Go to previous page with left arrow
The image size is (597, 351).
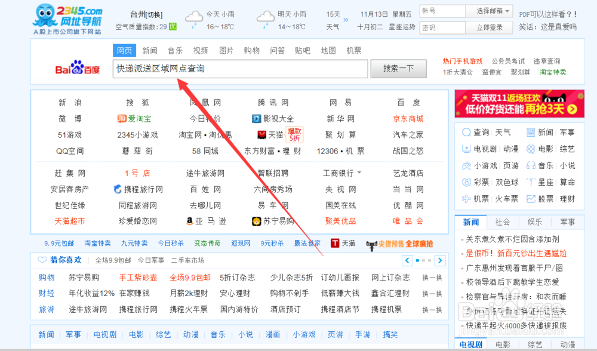tap(407, 260)
